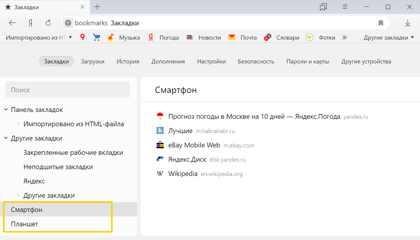Screen dimensions: 420x240
Task: Click the bookmarks collections icon in the title bar
Action: coord(323,7)
